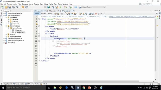Click the lightbulb hint icon on line 5
This screenshot has width=161, height=90.
click(37, 24)
